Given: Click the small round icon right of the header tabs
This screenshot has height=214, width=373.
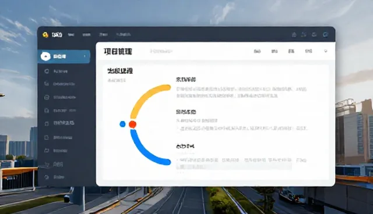Looking at the screenshot, I should tap(326, 51).
